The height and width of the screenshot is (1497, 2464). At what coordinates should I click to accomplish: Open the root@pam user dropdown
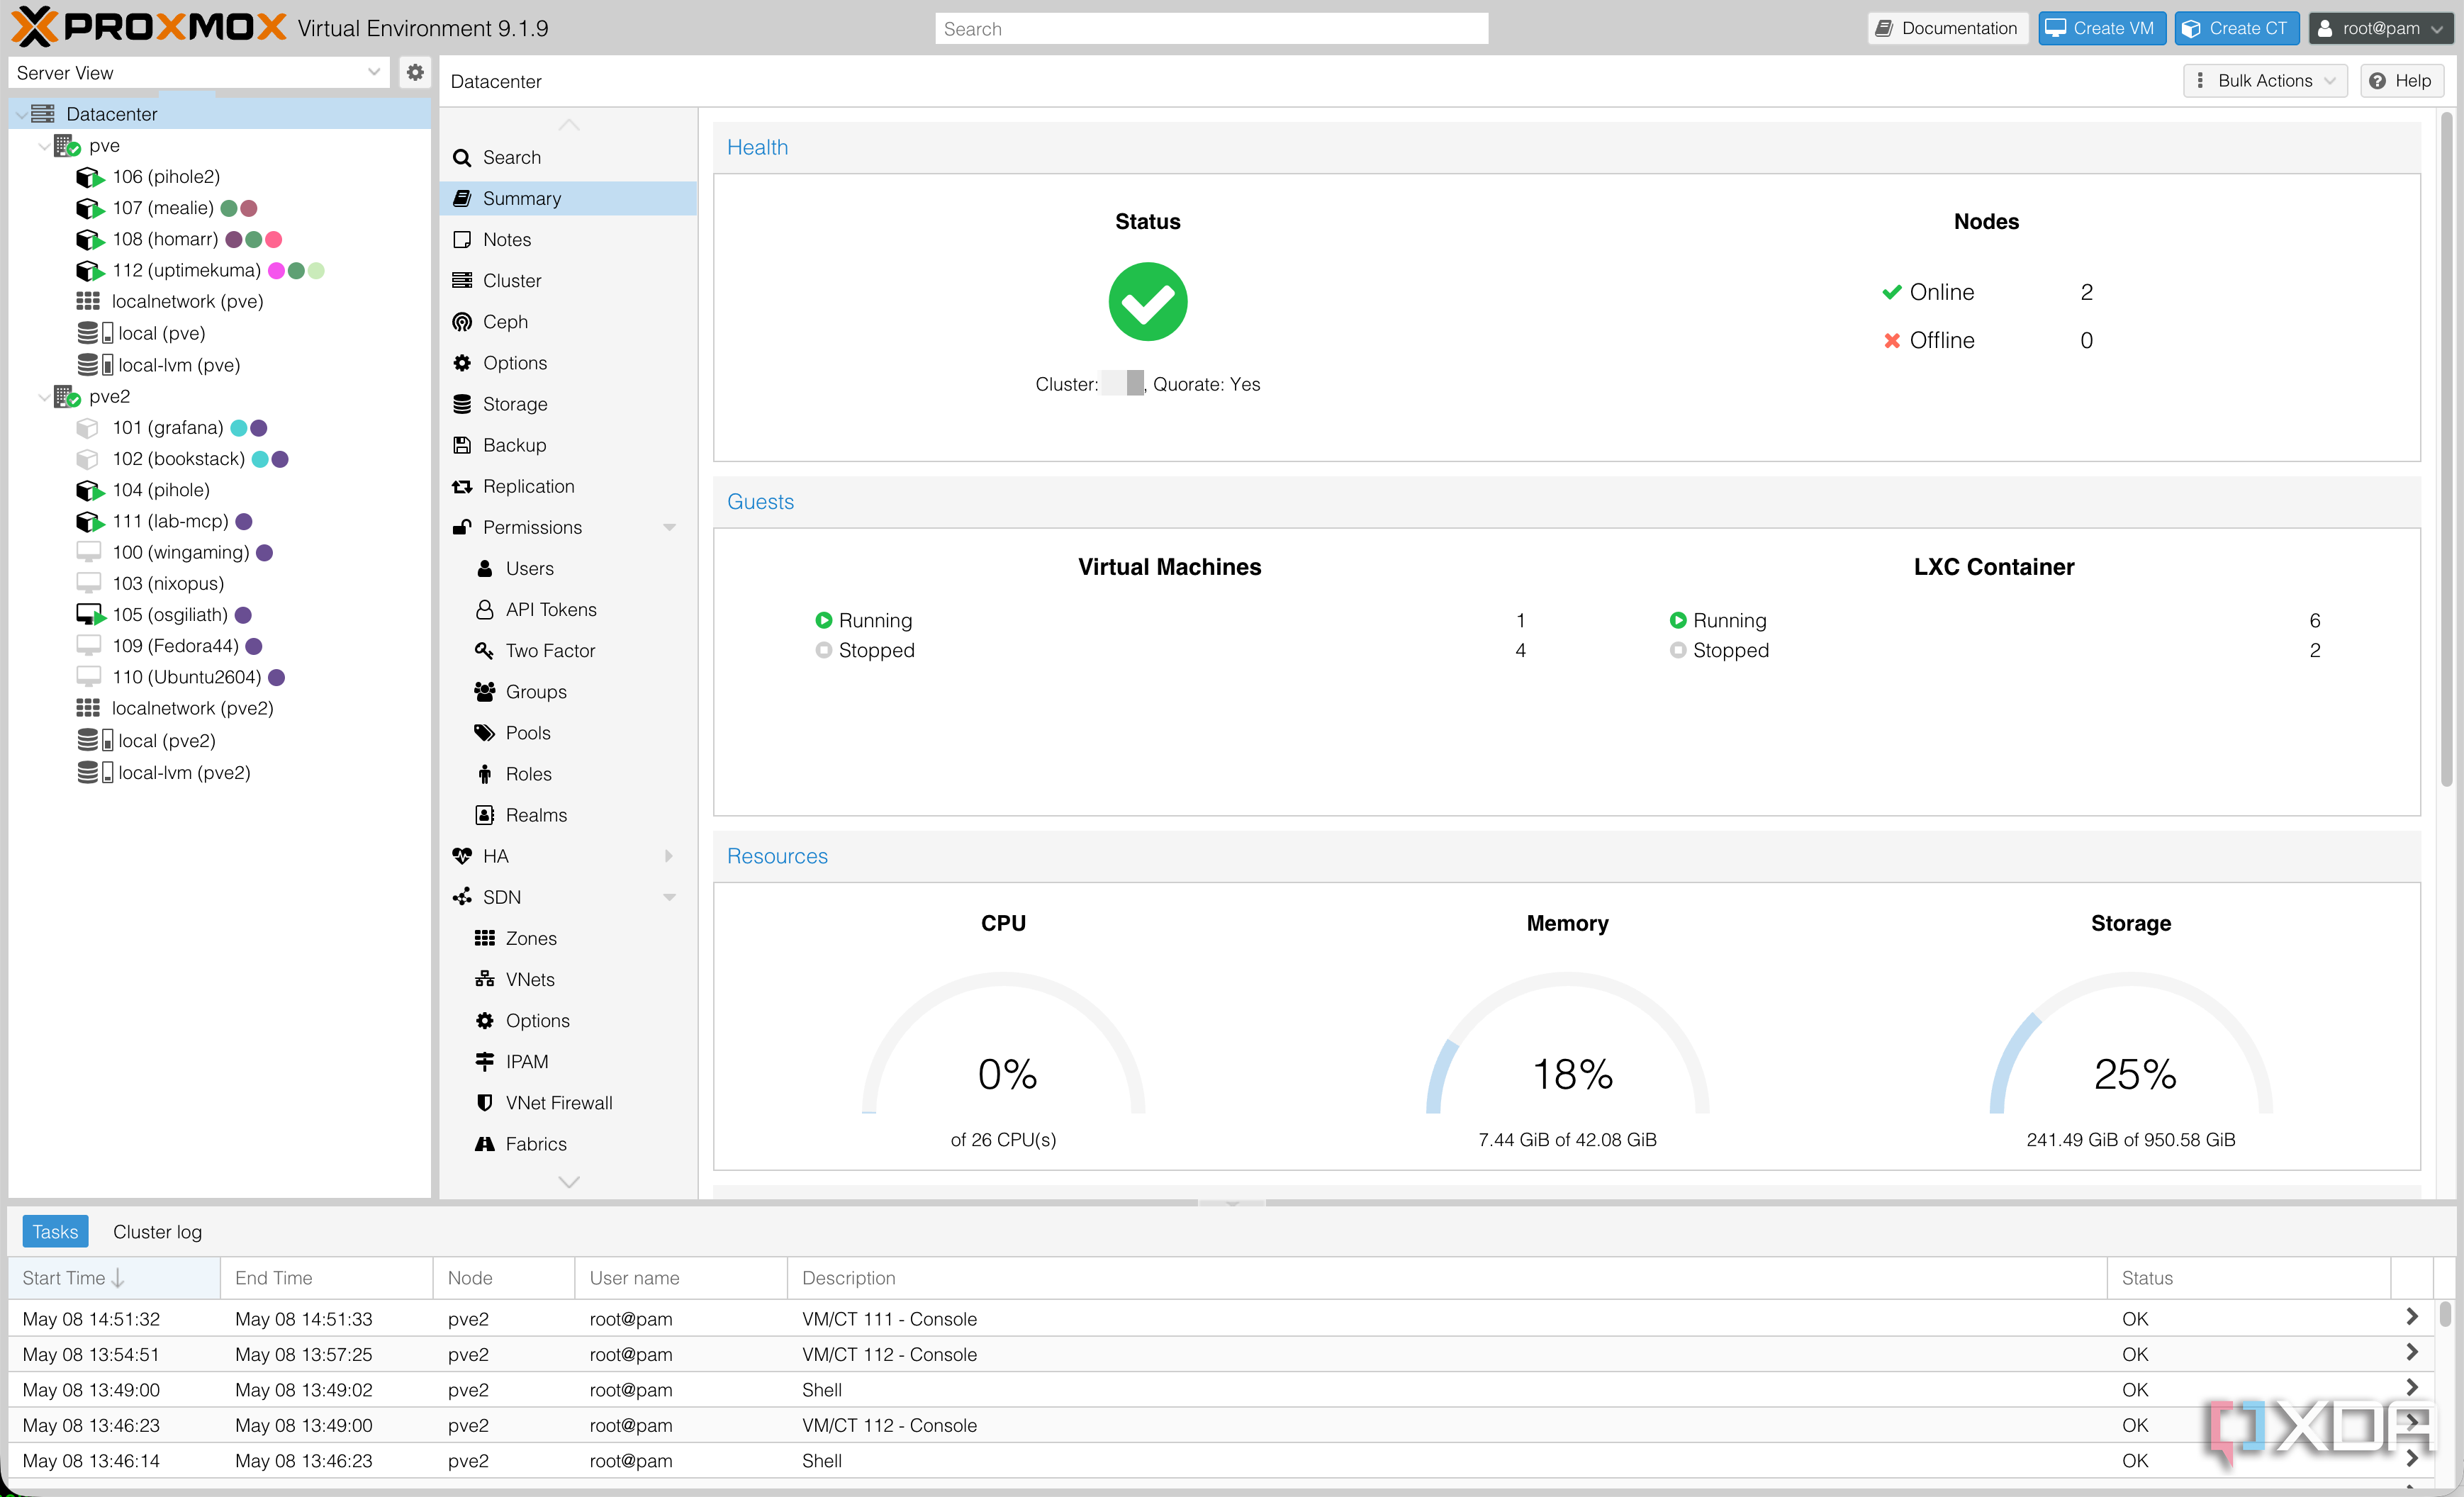pos(2380,28)
